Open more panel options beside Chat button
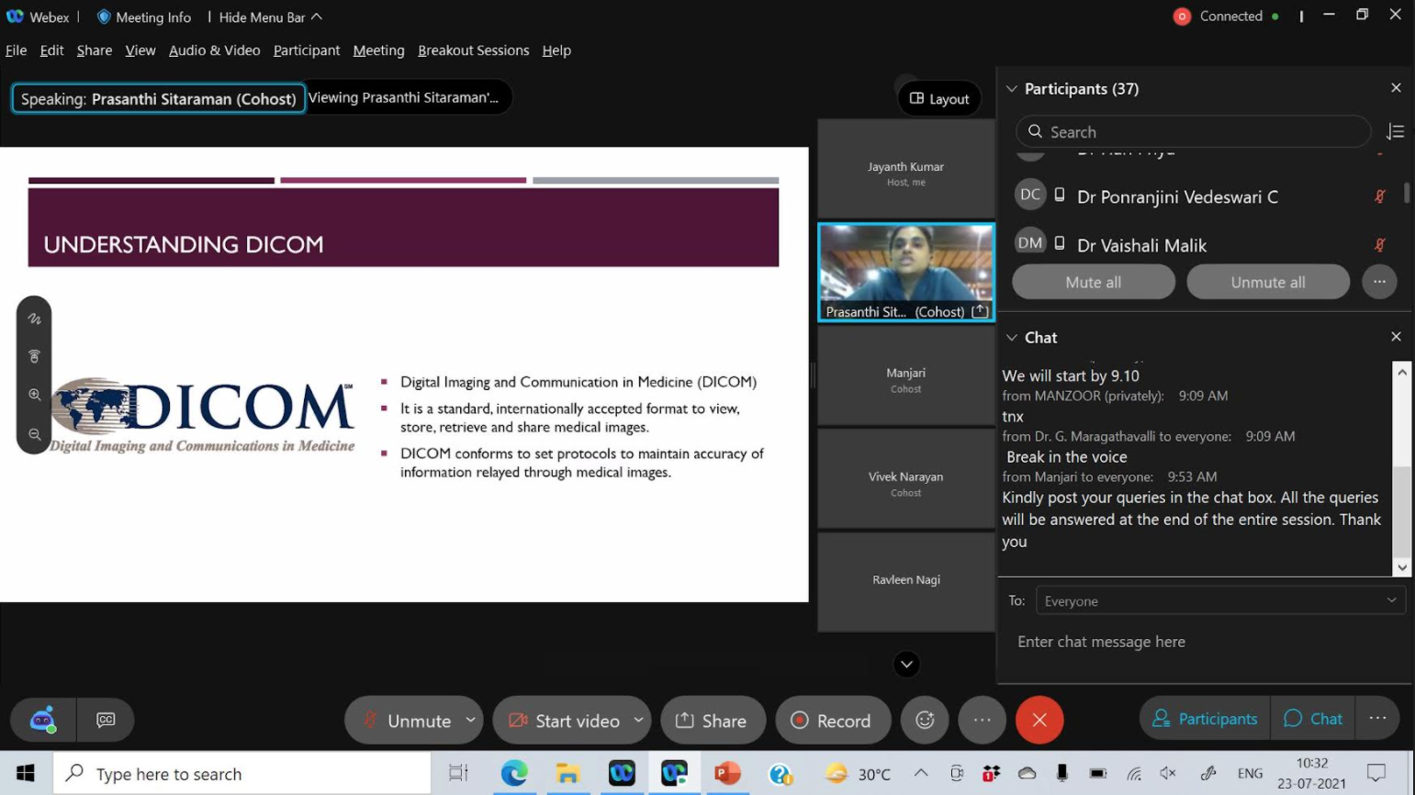This screenshot has height=795, width=1415. (x=1377, y=718)
